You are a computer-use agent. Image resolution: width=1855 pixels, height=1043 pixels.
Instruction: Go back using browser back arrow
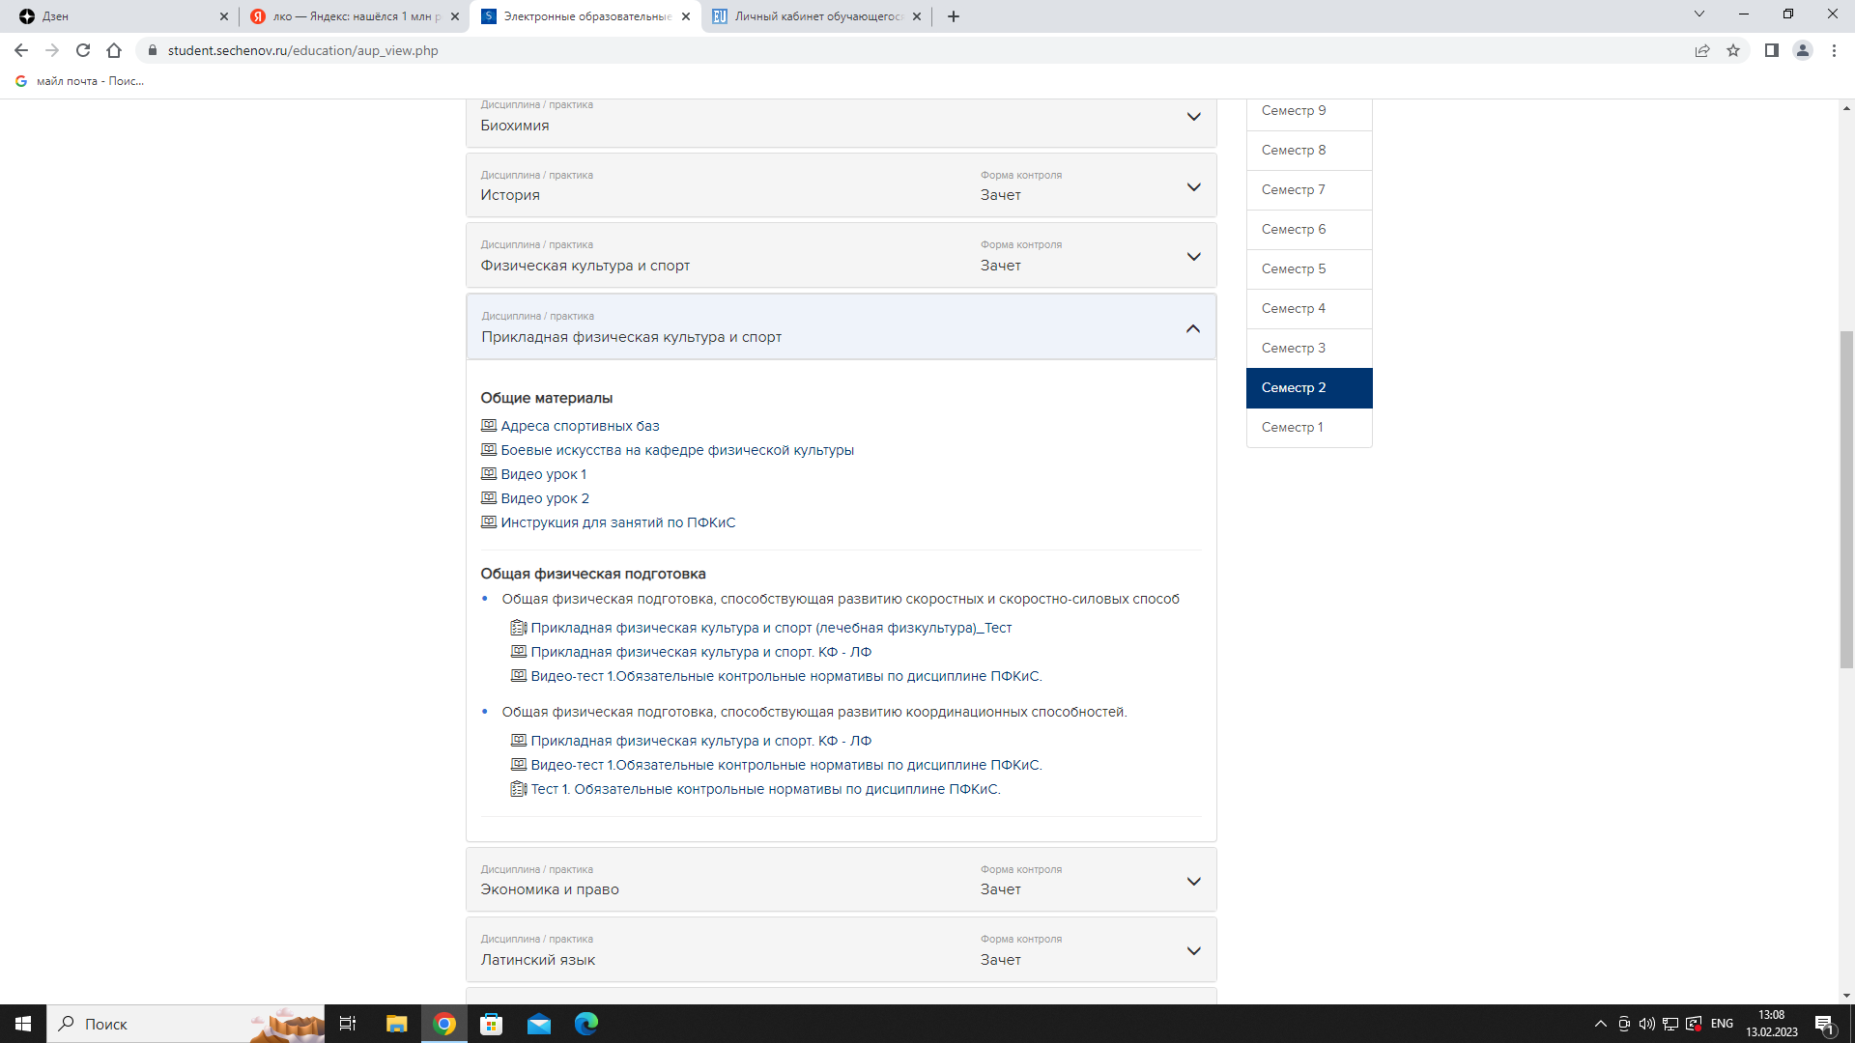click(21, 50)
